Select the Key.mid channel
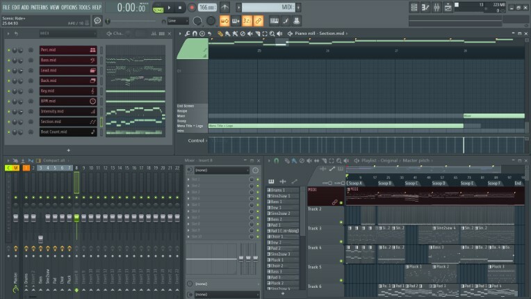Screen dimensions: 531x299 point(68,91)
